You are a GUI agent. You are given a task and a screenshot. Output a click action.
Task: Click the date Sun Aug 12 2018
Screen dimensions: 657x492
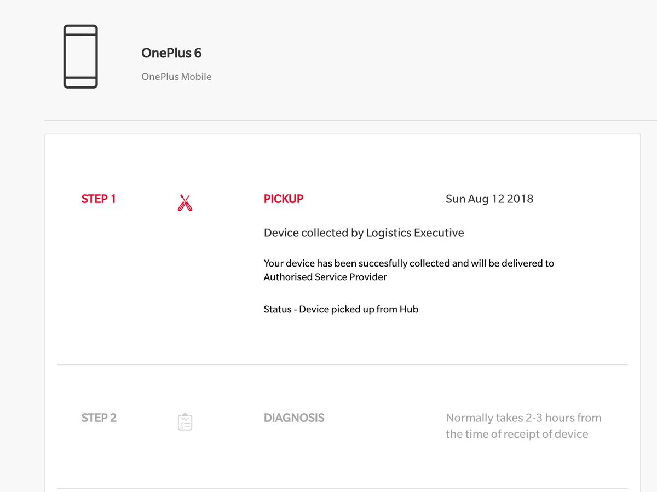tap(489, 199)
